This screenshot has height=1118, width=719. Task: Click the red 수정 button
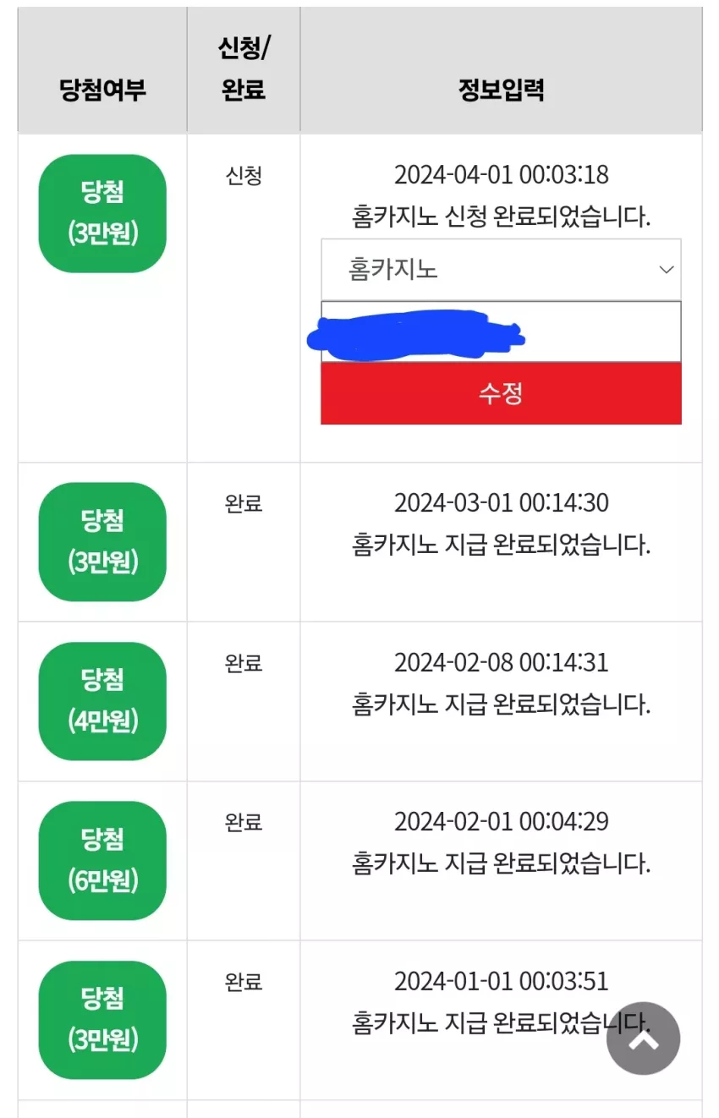[501, 393]
